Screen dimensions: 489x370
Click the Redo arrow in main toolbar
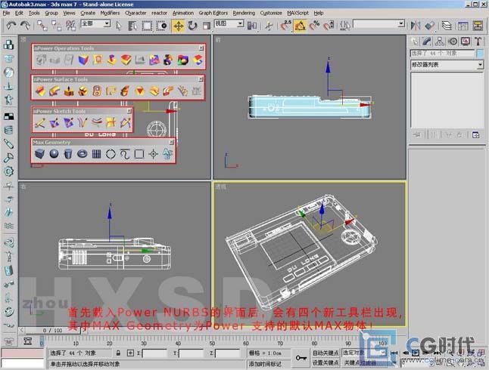pyautogui.click(x=25, y=26)
